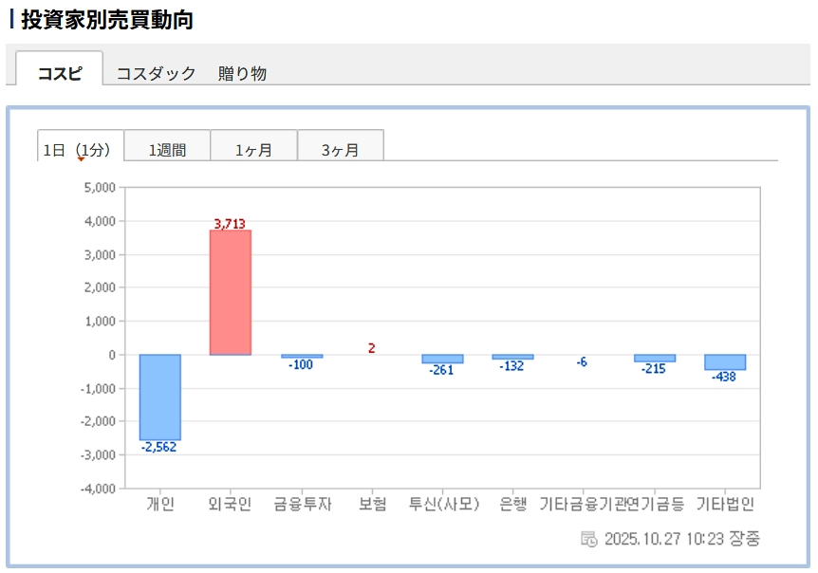This screenshot has width=818, height=573.
Task: Select the 1日 (1分) period tab
Action: pos(80,149)
